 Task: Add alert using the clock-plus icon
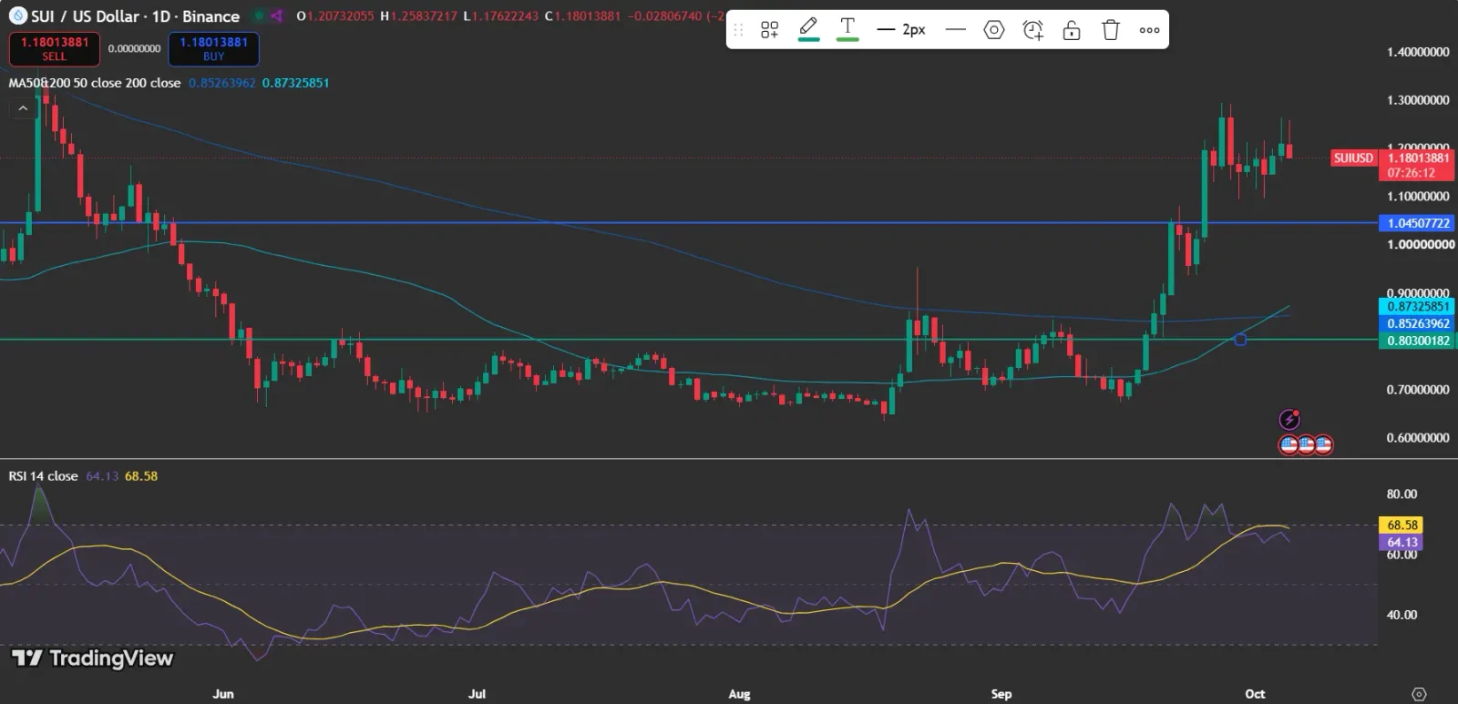coord(1032,30)
